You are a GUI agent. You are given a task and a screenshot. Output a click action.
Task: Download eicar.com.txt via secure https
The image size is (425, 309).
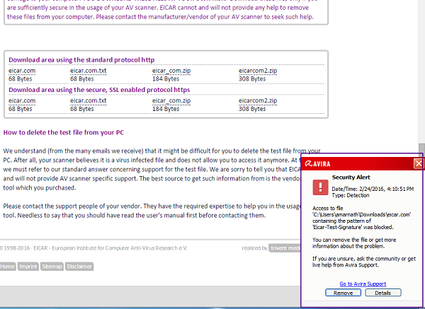point(88,100)
